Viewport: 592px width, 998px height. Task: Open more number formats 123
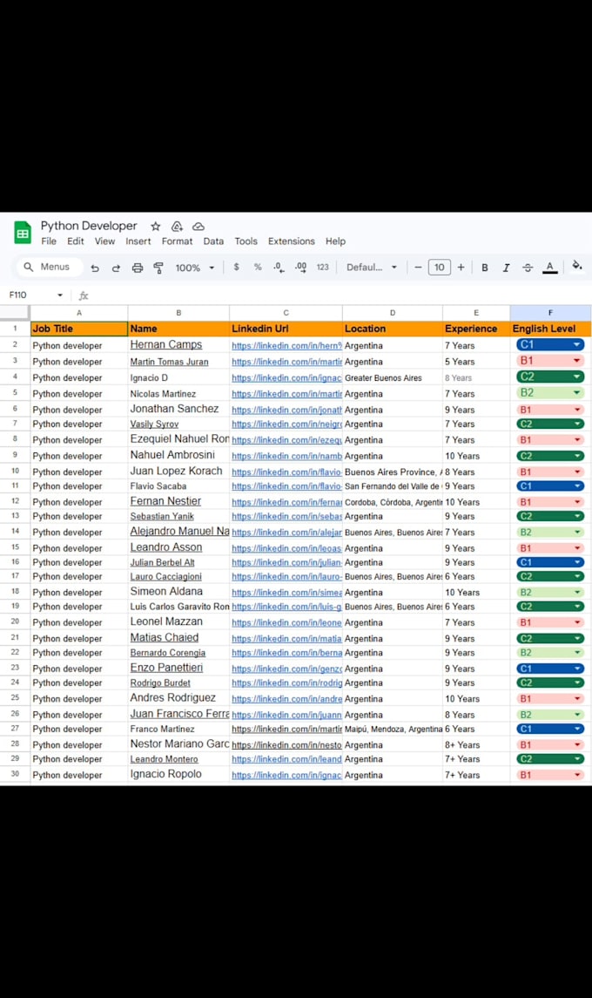tap(322, 268)
